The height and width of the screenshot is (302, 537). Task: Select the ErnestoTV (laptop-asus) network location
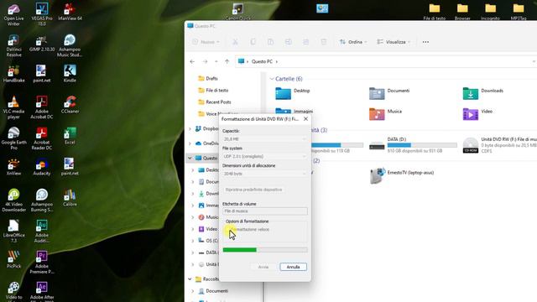coord(402,175)
